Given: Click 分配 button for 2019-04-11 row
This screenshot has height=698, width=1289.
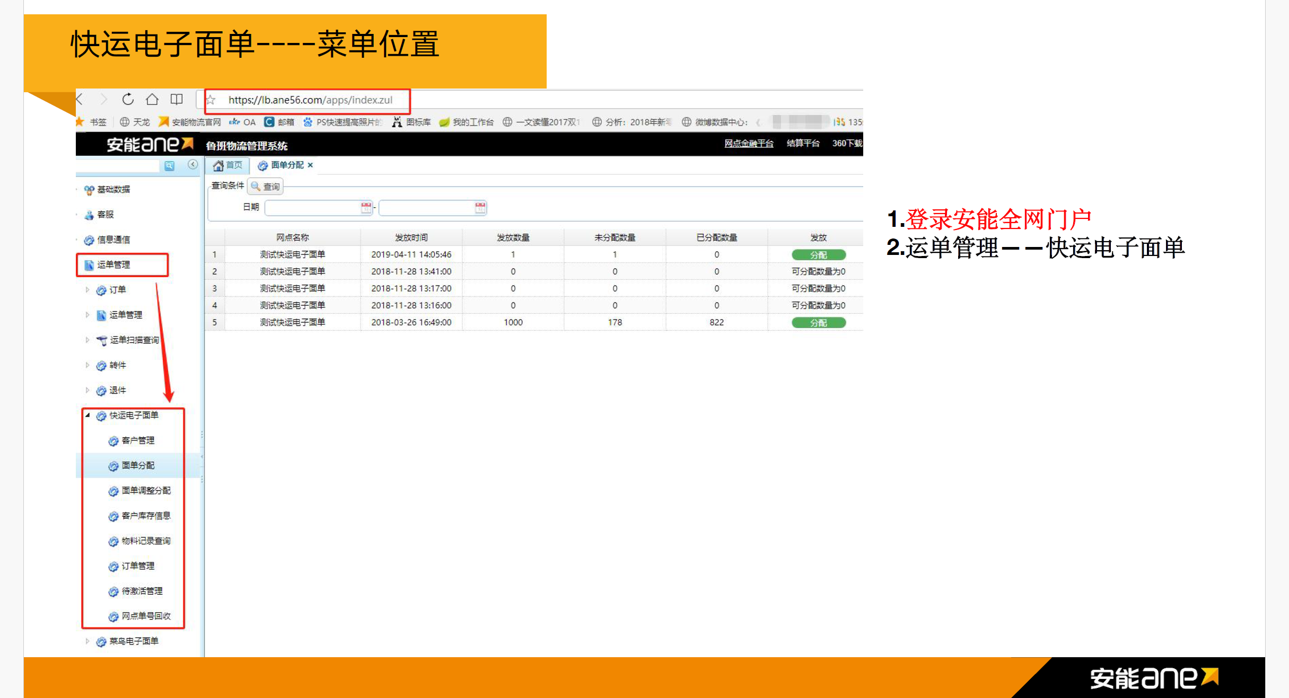Looking at the screenshot, I should 819,255.
